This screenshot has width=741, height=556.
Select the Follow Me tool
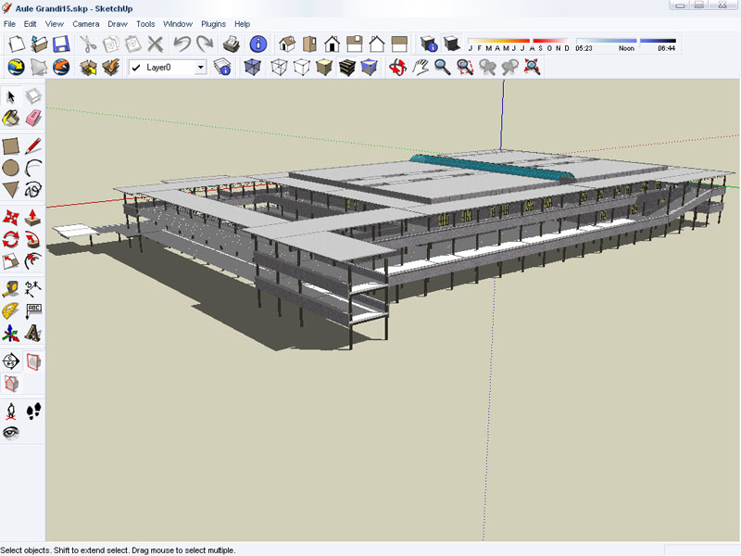pyautogui.click(x=33, y=239)
